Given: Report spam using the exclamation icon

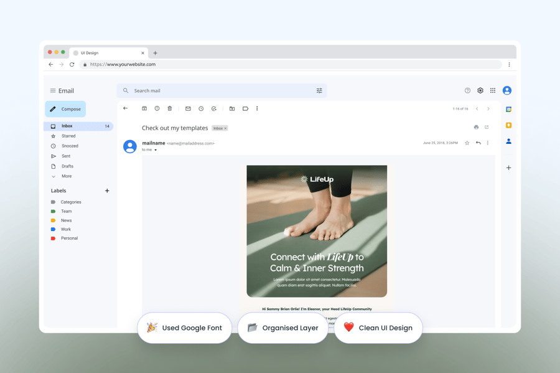Looking at the screenshot, I should click(x=157, y=109).
